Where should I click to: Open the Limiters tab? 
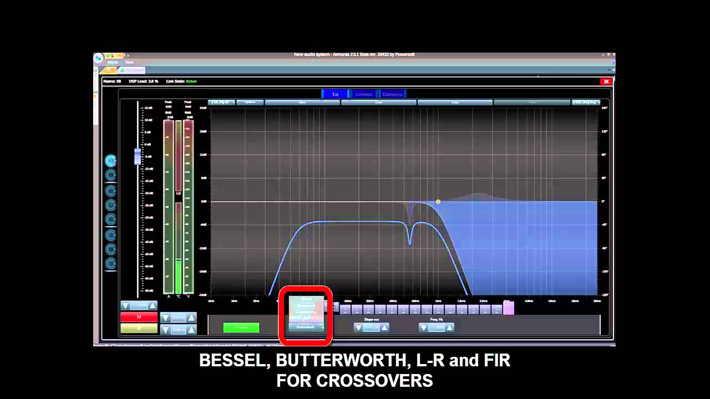(x=364, y=94)
